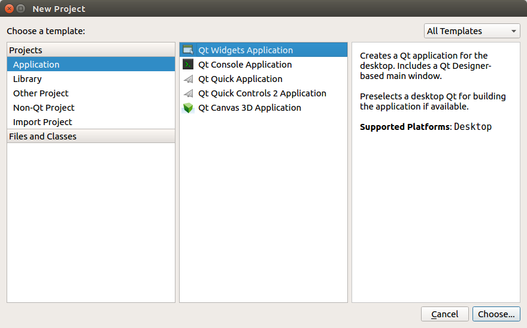Select Qt Console Application template text
Image resolution: width=527 pixels, height=328 pixels.
(x=245, y=65)
